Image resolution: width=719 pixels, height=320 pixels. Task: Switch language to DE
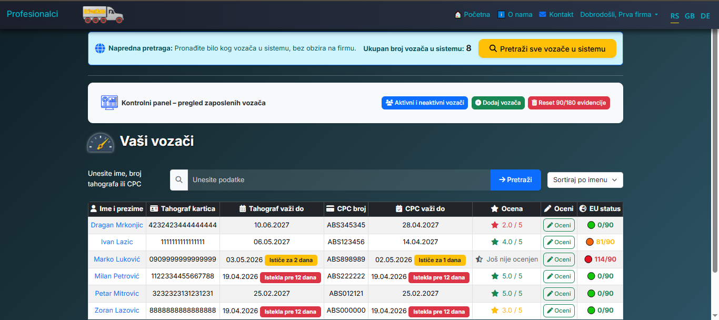coord(705,16)
